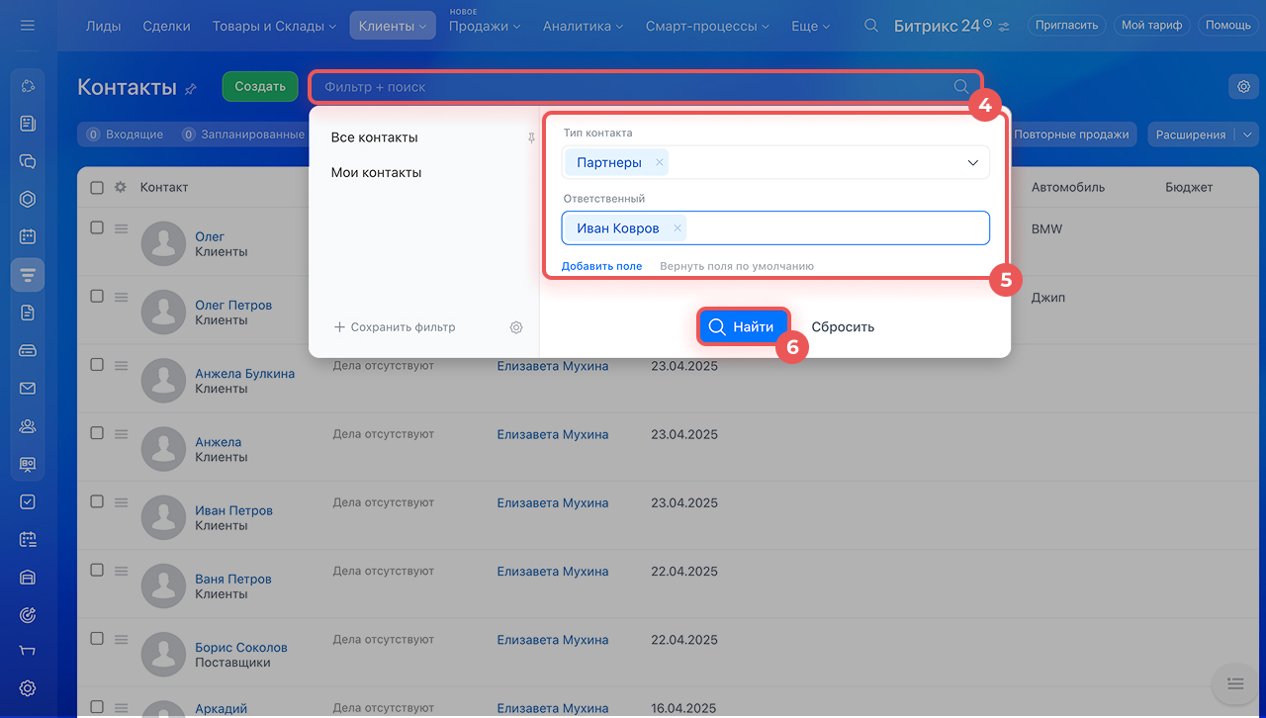1266x718 pixels.
Task: Click the Добавить поле link
Action: coord(601,266)
